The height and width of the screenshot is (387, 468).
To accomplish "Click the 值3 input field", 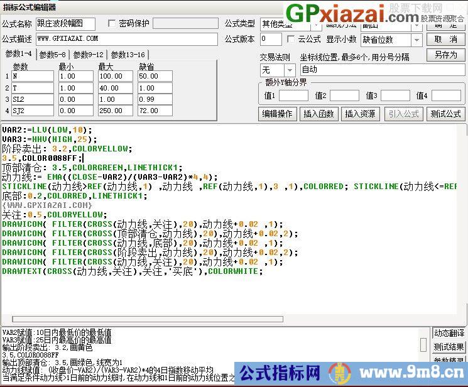I will pos(395,96).
